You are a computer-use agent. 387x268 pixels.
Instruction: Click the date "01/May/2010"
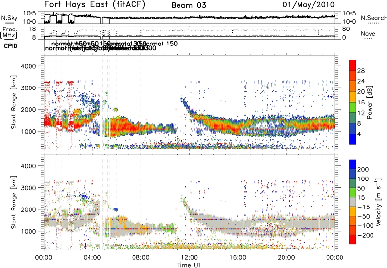pyautogui.click(x=309, y=5)
